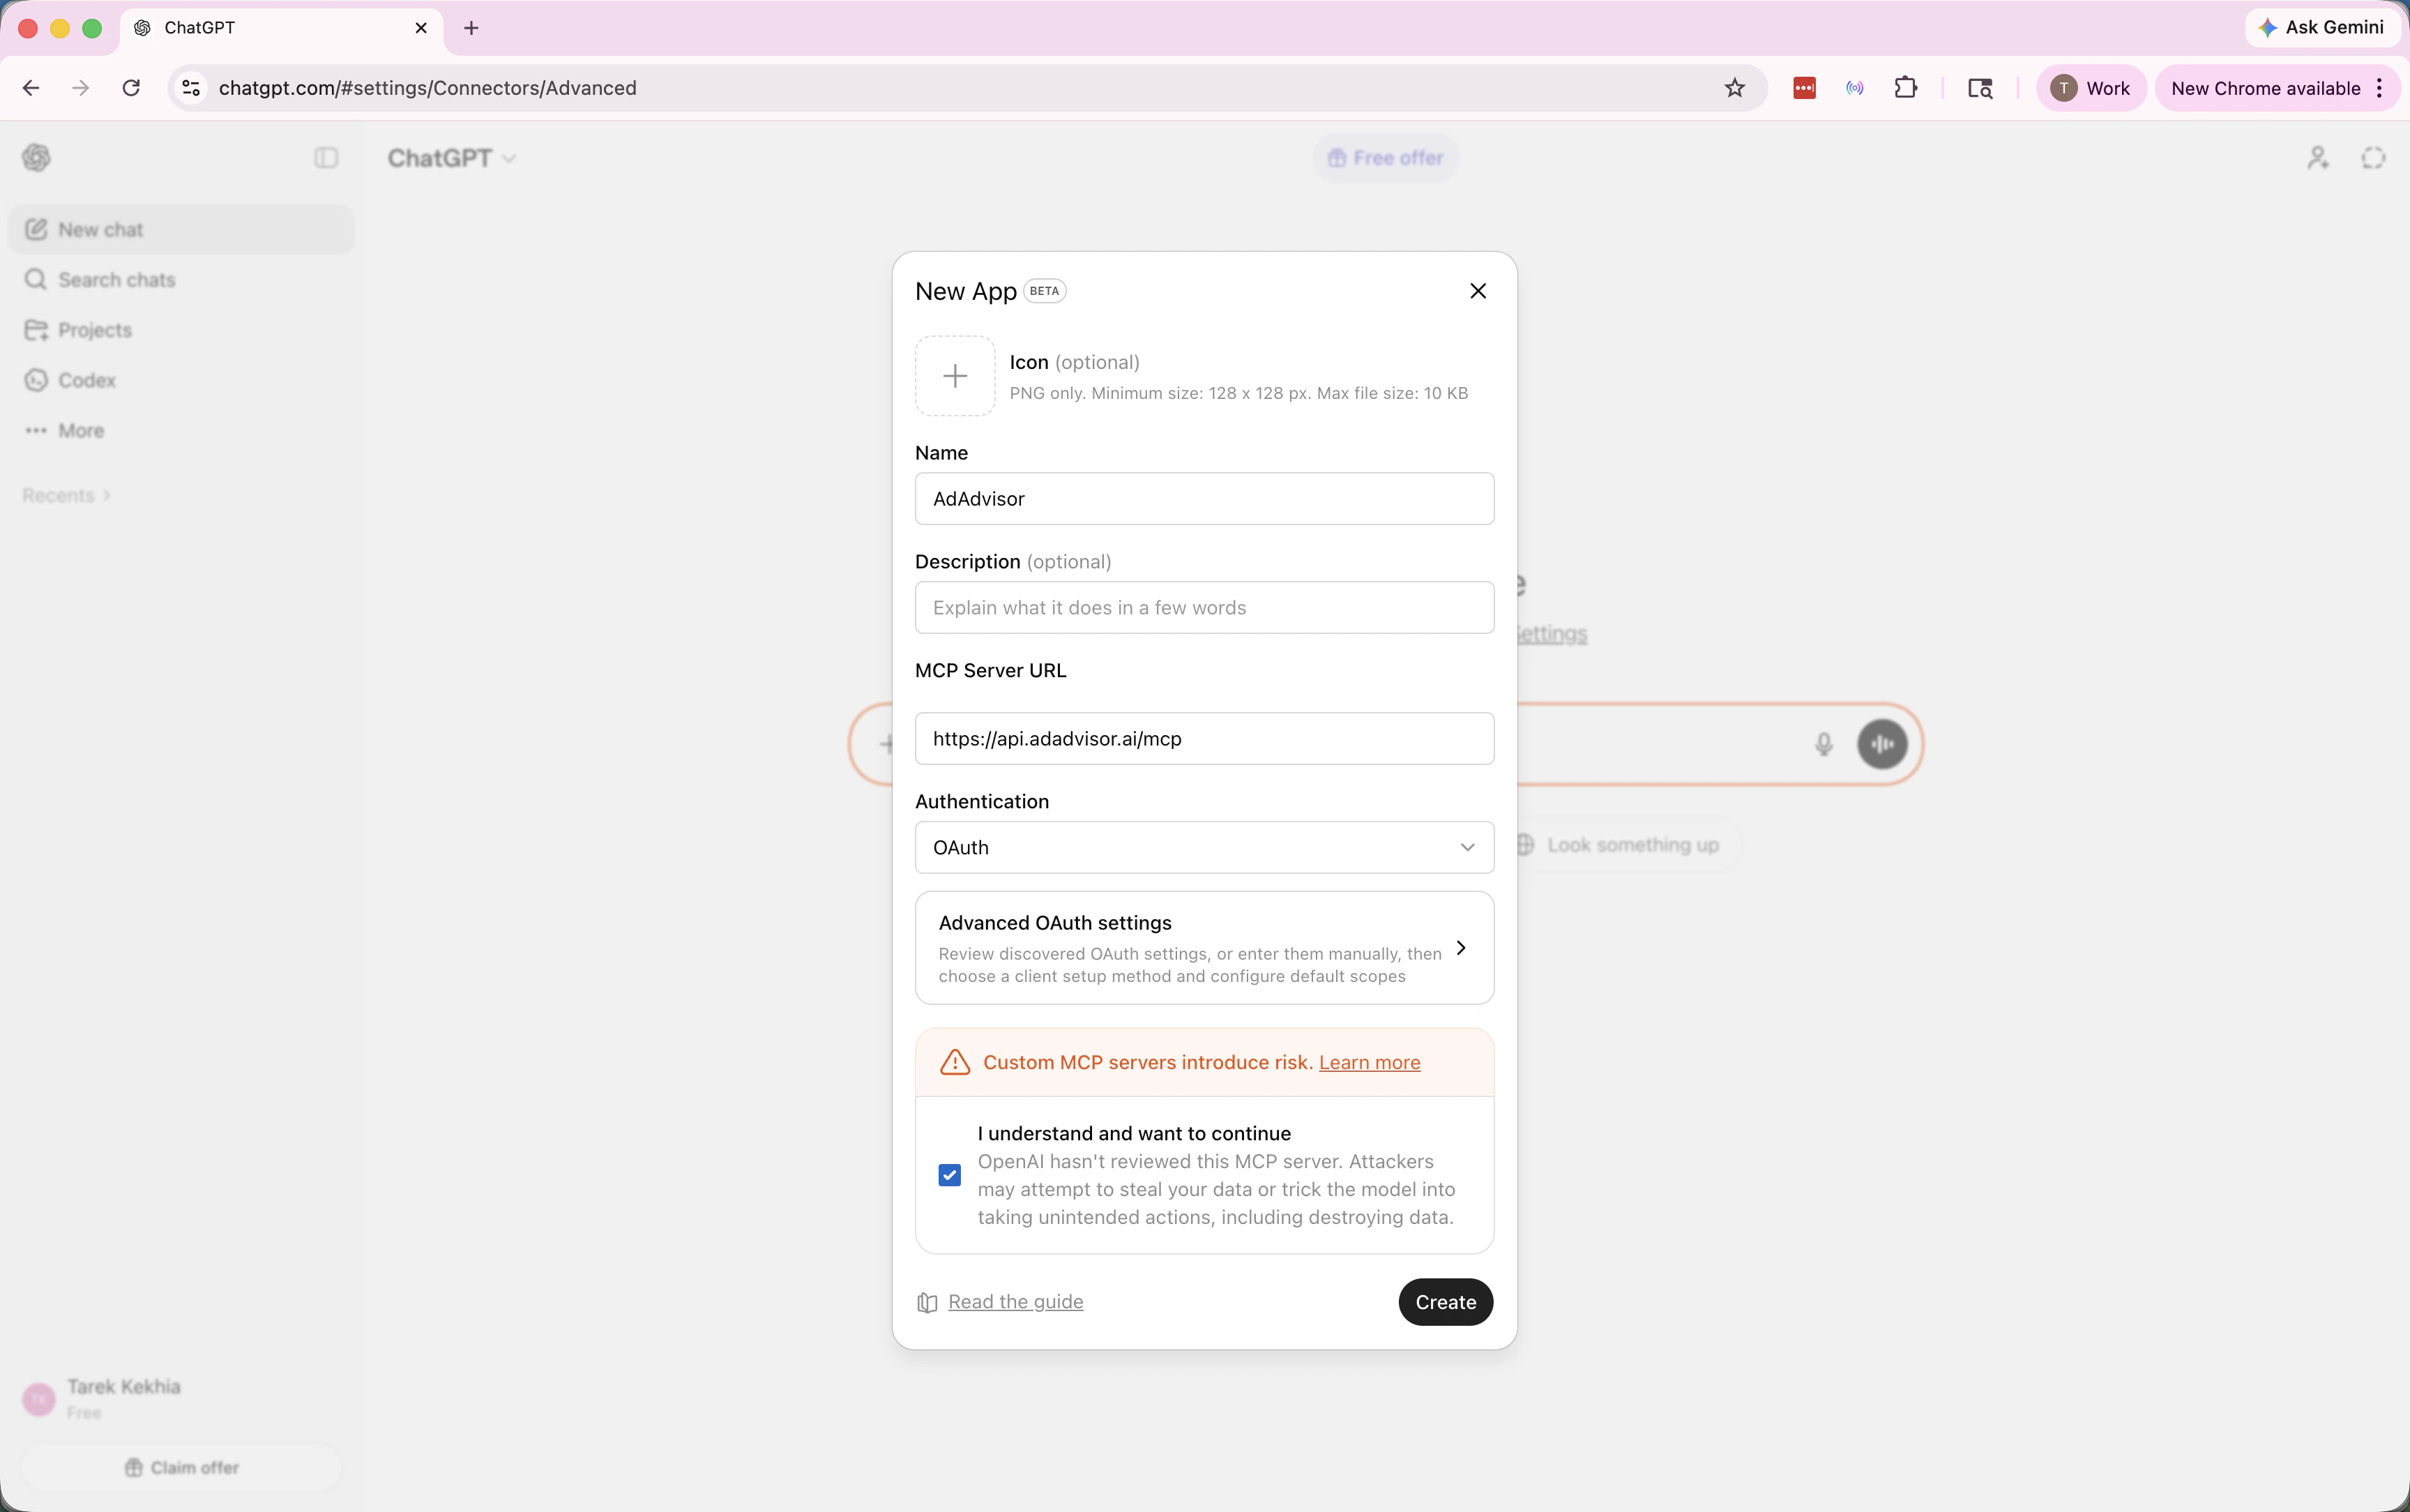This screenshot has width=2410, height=1512.
Task: Open a new browser tab
Action: tap(472, 28)
